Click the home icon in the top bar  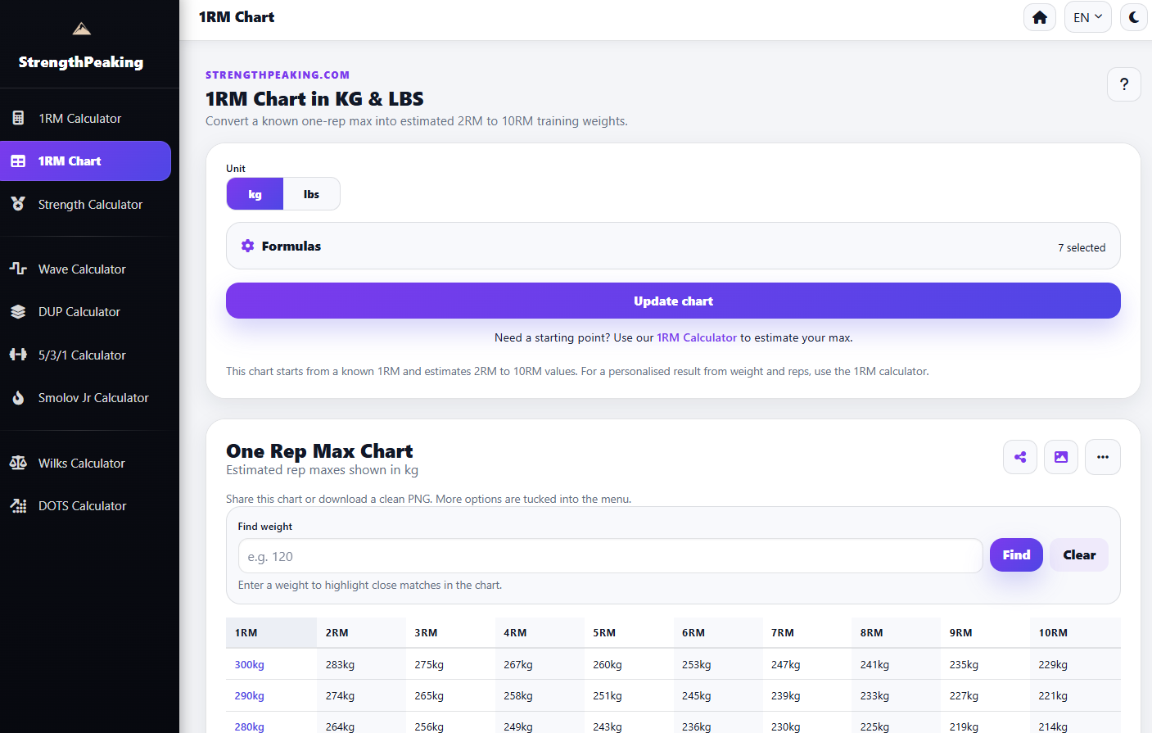(x=1040, y=17)
